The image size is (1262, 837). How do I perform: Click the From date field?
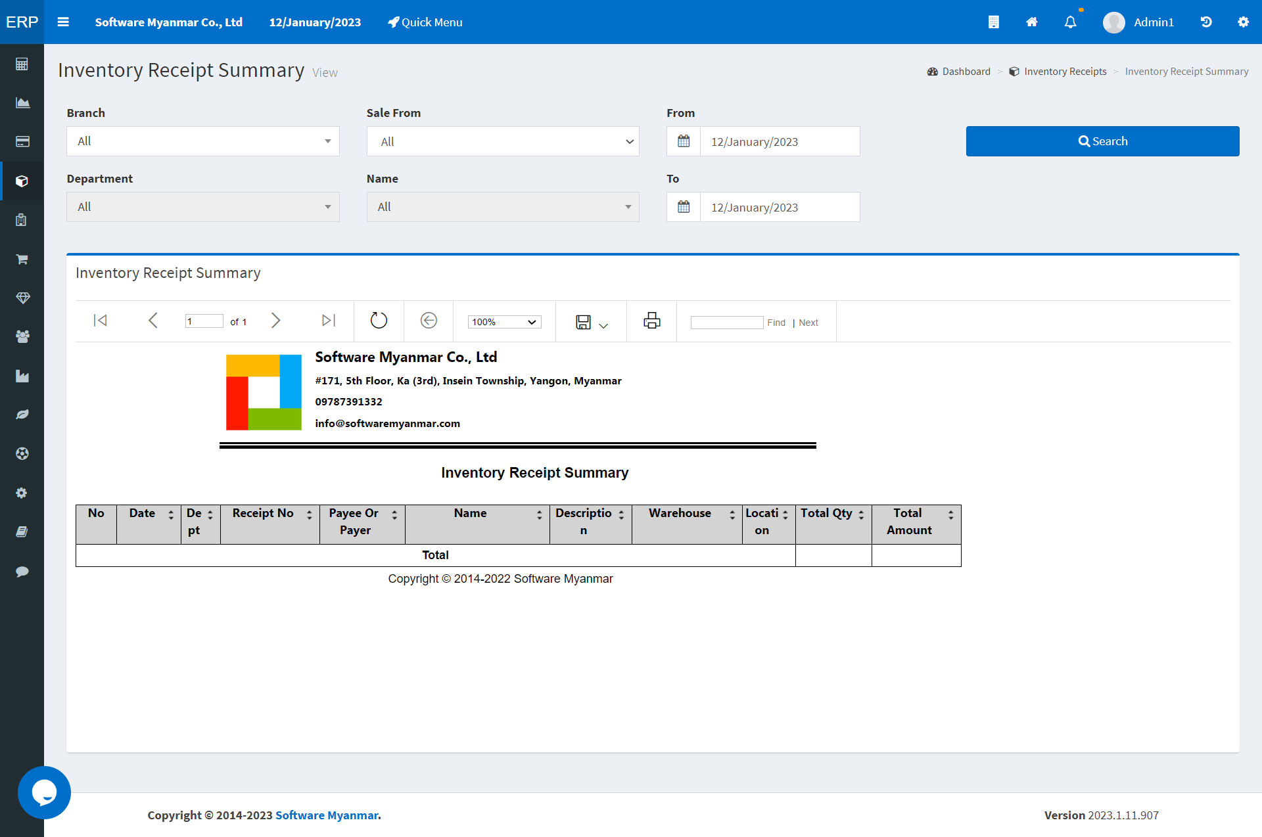point(780,141)
